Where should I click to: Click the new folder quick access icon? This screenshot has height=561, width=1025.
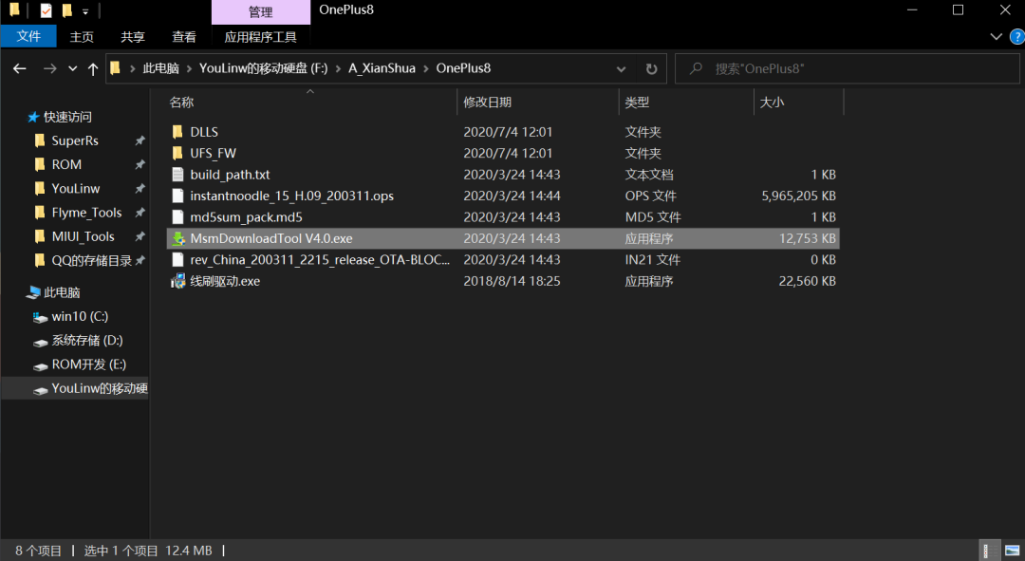66,10
